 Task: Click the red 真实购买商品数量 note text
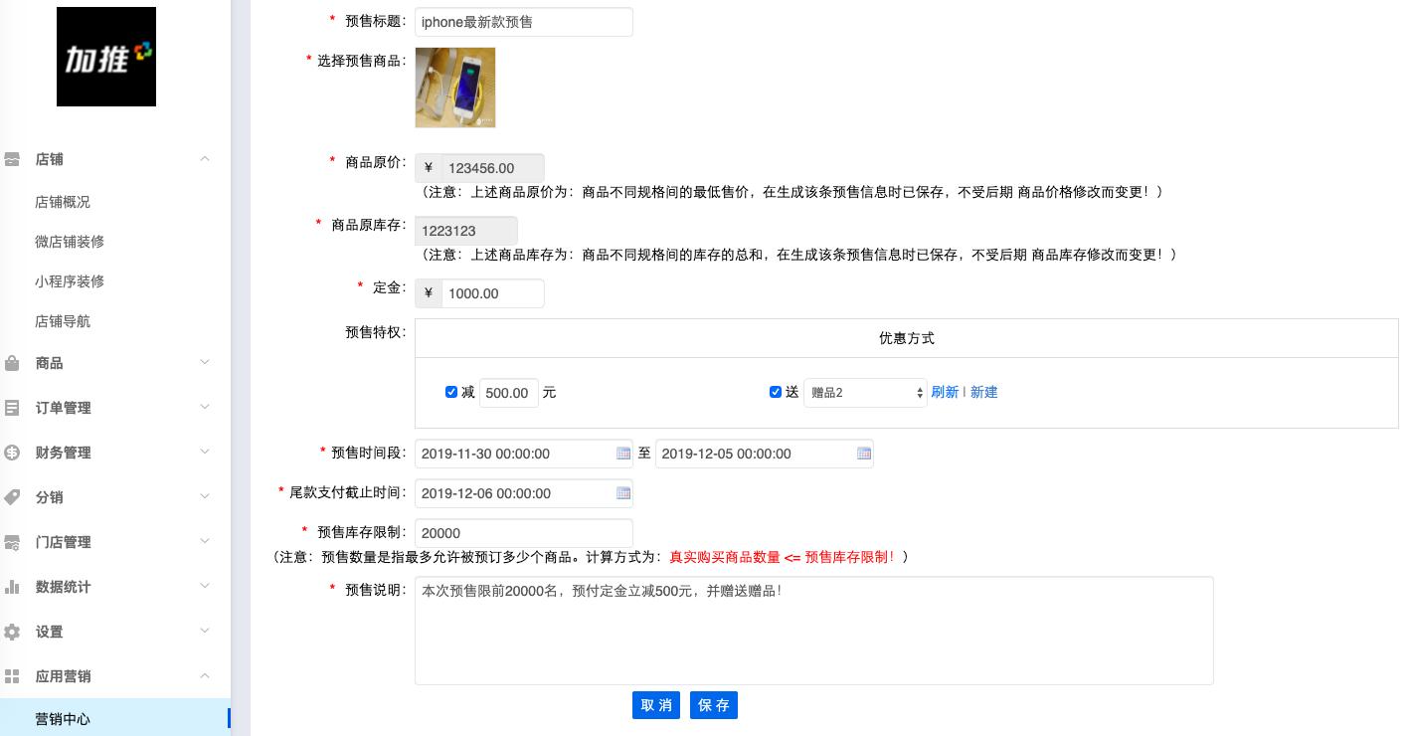(x=782, y=557)
